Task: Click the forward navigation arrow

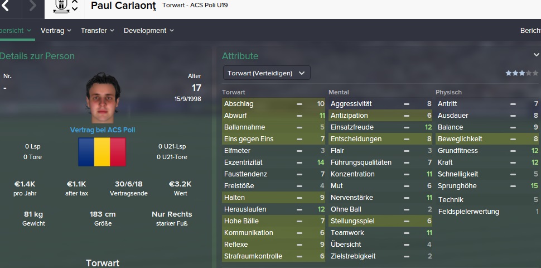Action: (32, 6)
